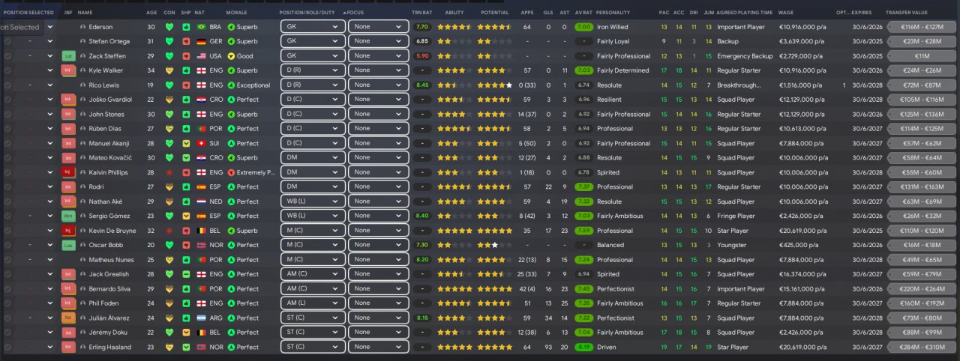Click Sergio Gómez's green Wnt status icon
Screen dimensions: 960x361
[68, 216]
